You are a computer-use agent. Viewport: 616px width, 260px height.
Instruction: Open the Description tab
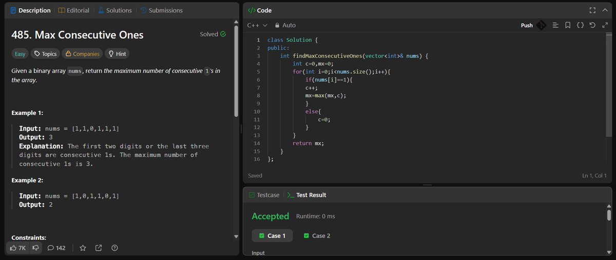point(30,10)
